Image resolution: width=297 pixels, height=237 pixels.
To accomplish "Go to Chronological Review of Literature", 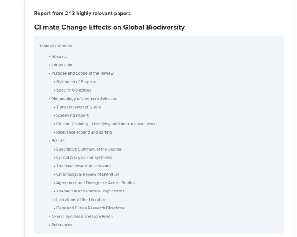I will coord(88,174).
